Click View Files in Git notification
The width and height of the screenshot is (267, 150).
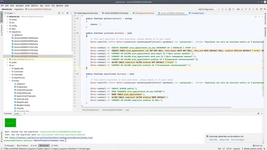click(x=213, y=140)
